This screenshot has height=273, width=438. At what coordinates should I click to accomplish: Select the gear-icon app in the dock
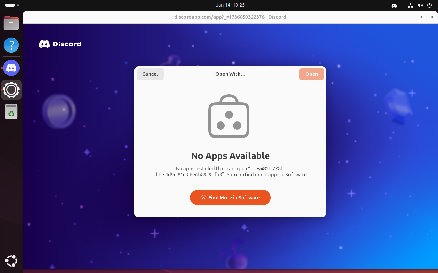(11, 90)
